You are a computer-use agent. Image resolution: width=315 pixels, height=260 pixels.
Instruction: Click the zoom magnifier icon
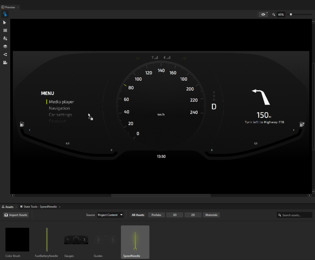point(274,15)
